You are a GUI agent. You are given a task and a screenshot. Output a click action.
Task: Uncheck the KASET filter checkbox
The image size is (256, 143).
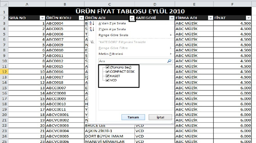108,76
